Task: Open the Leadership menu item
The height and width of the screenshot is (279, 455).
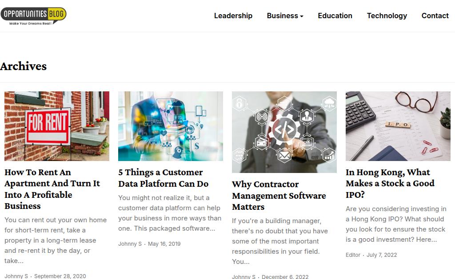Action: tap(233, 16)
